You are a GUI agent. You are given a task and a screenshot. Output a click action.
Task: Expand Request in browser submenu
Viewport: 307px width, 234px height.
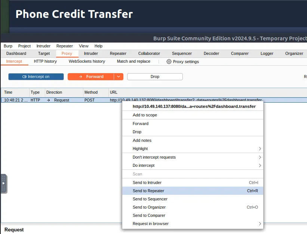pyautogui.click(x=260, y=224)
